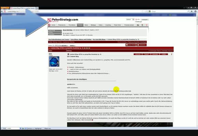Click the red clock icon beside Home
Image resolution: width=198 pixels, height=136 pixels.
coord(49,25)
